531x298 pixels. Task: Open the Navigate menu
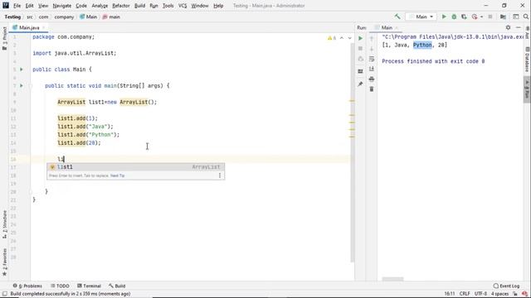point(62,6)
